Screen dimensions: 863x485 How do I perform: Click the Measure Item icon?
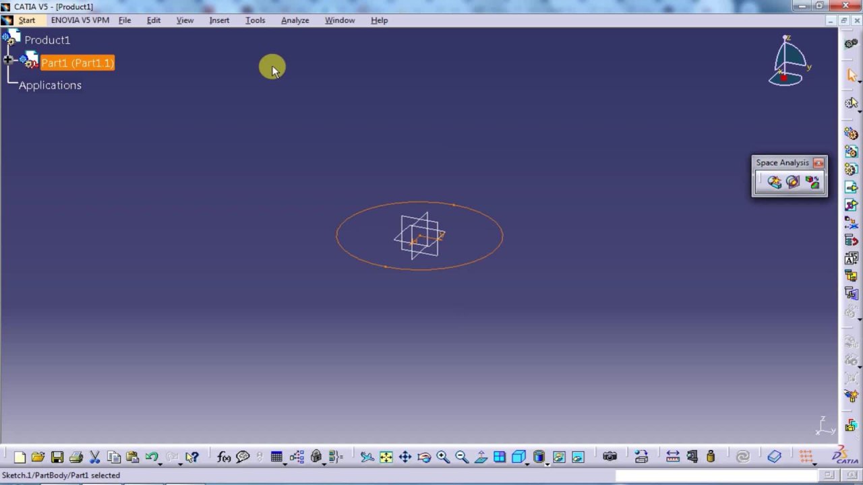(692, 457)
